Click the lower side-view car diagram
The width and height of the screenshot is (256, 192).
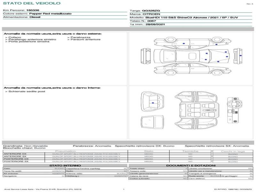[193, 69]
